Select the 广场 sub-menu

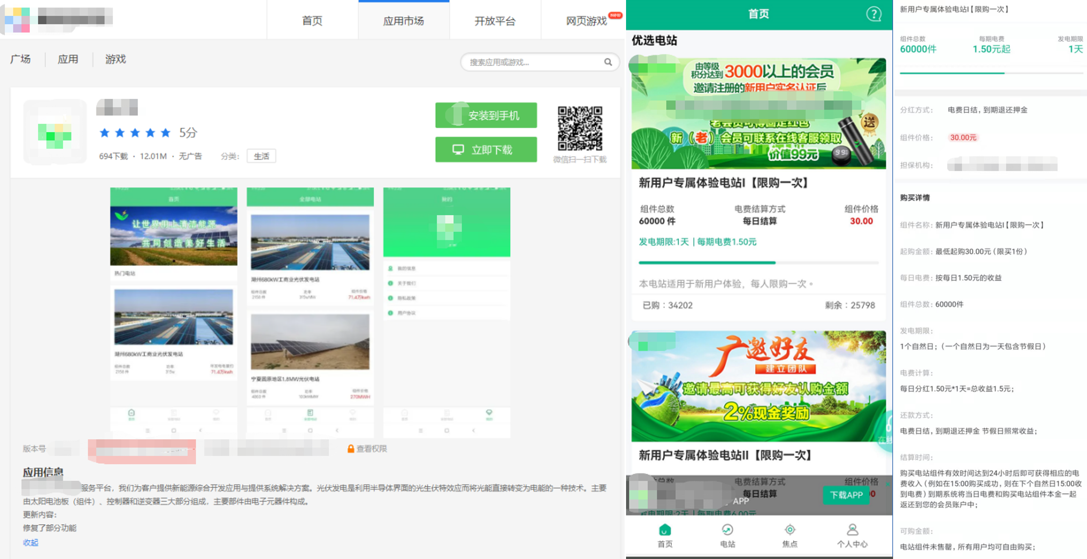[x=20, y=59]
